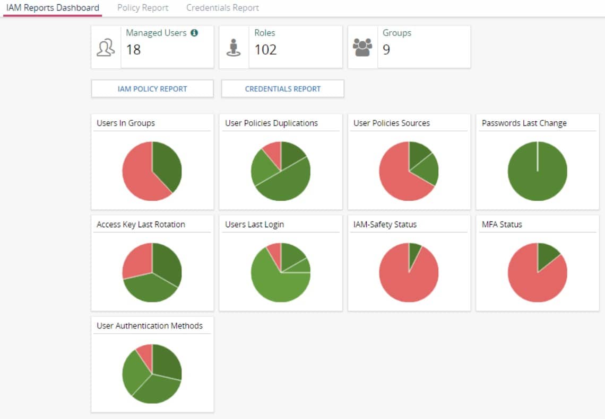The width and height of the screenshot is (605, 419).
Task: Click the Groups people icon
Action: click(x=362, y=48)
